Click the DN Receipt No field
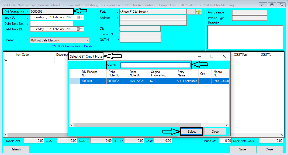288x155 pixels. point(51,12)
